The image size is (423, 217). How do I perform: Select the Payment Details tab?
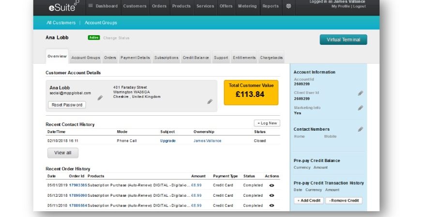[x=135, y=58]
